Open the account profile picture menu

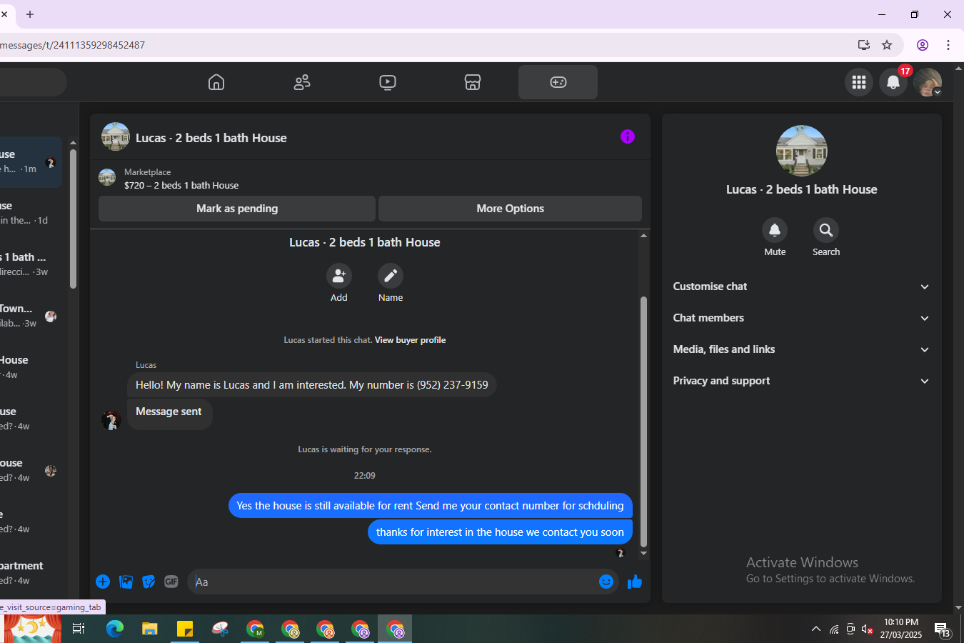point(928,82)
